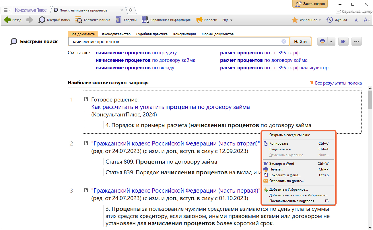Select the Консультации tab
Image resolution: width=373 pixels, height=230 pixels.
coord(184,34)
